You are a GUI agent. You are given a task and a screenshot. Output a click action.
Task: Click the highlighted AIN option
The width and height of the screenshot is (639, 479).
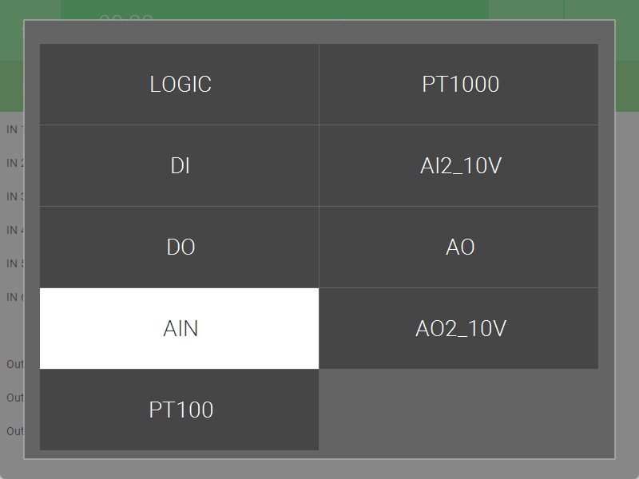click(x=180, y=329)
